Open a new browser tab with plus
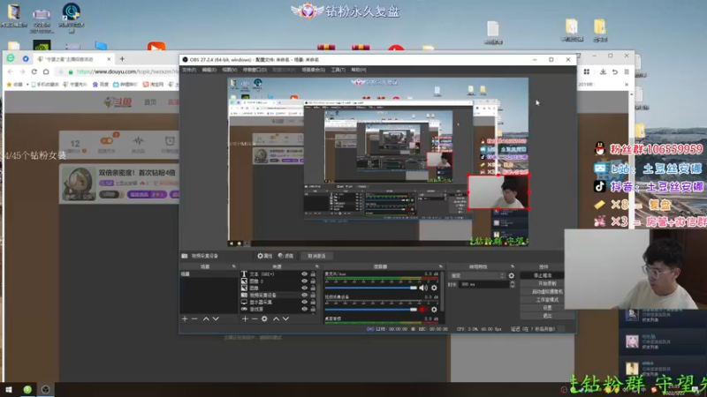This screenshot has width=707, height=397. pos(122,59)
